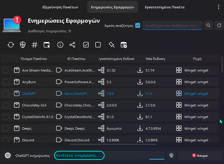Click the package box icon for Ace Stream Media
Screen dimensions: 224x164
[17, 70]
